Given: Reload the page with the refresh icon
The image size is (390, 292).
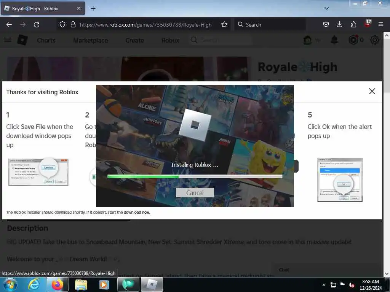Looking at the screenshot, I should point(37,25).
